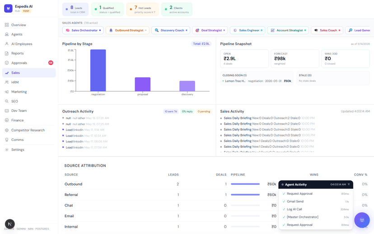Click the round N badge icon
The image size is (374, 234).
click(x=10, y=224)
